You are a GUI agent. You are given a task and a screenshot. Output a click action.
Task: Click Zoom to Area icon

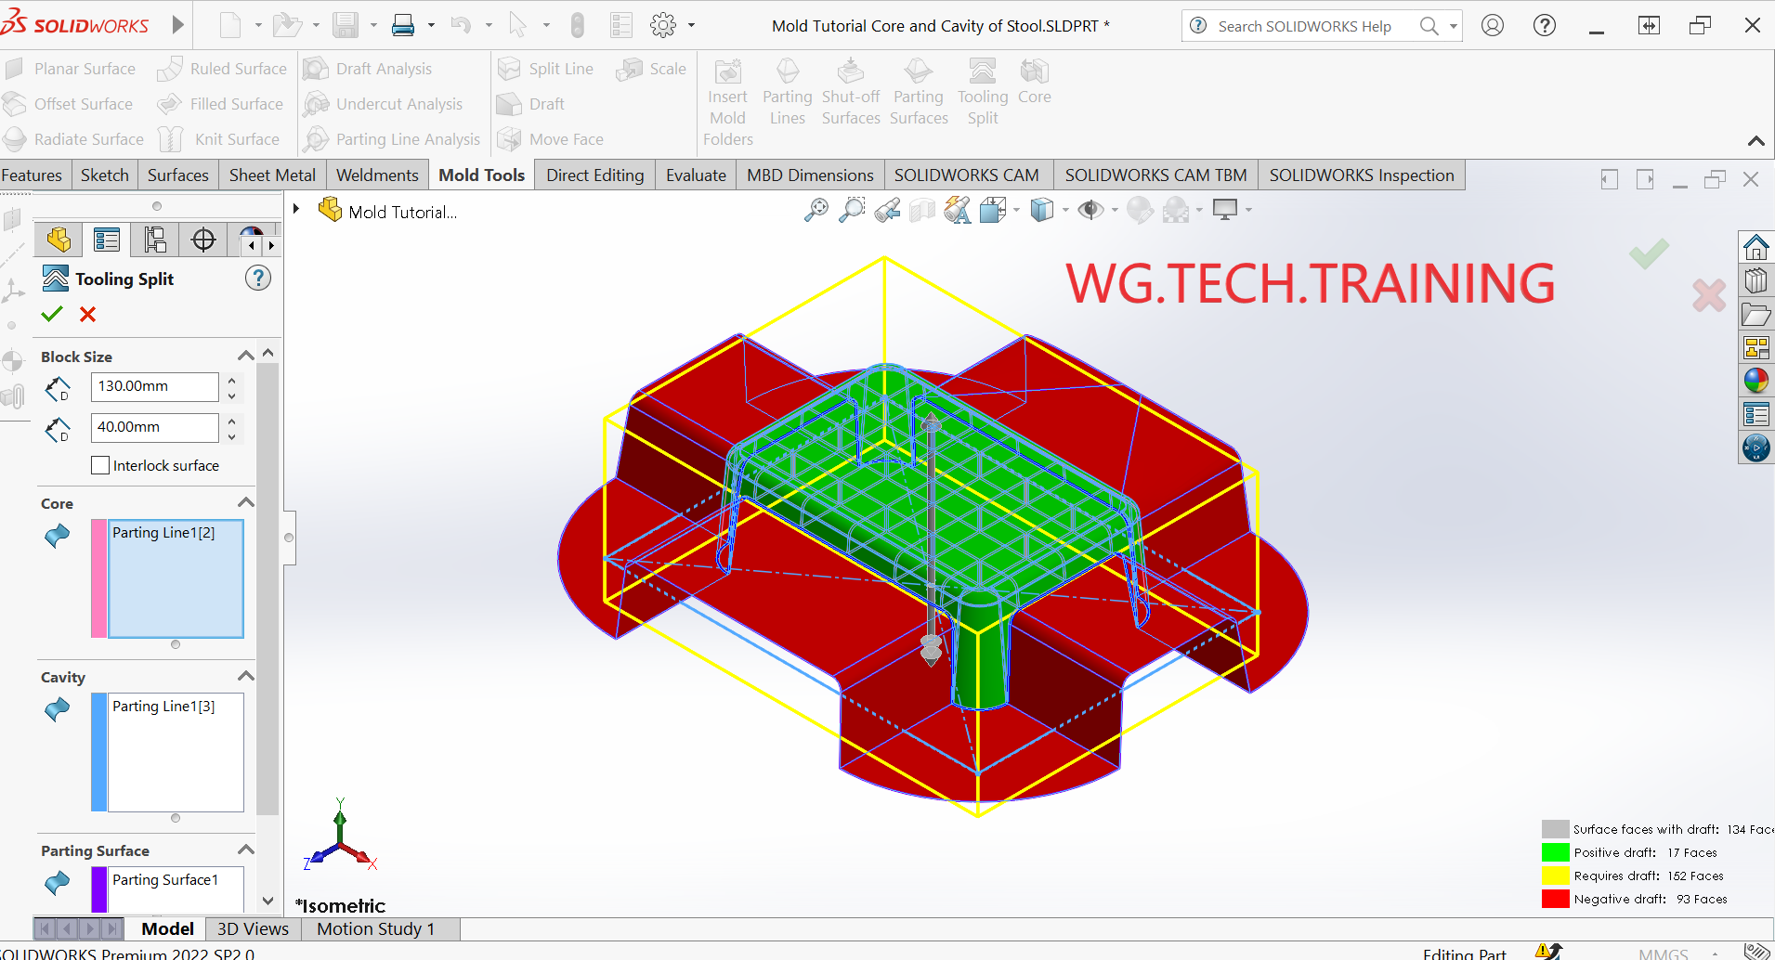(852, 211)
